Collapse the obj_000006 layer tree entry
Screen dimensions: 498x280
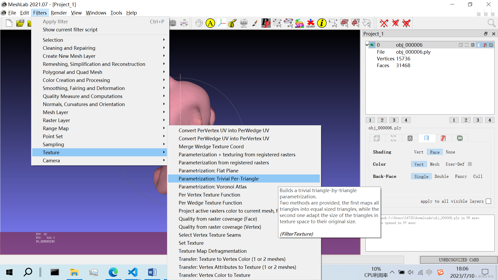[x=367, y=45]
